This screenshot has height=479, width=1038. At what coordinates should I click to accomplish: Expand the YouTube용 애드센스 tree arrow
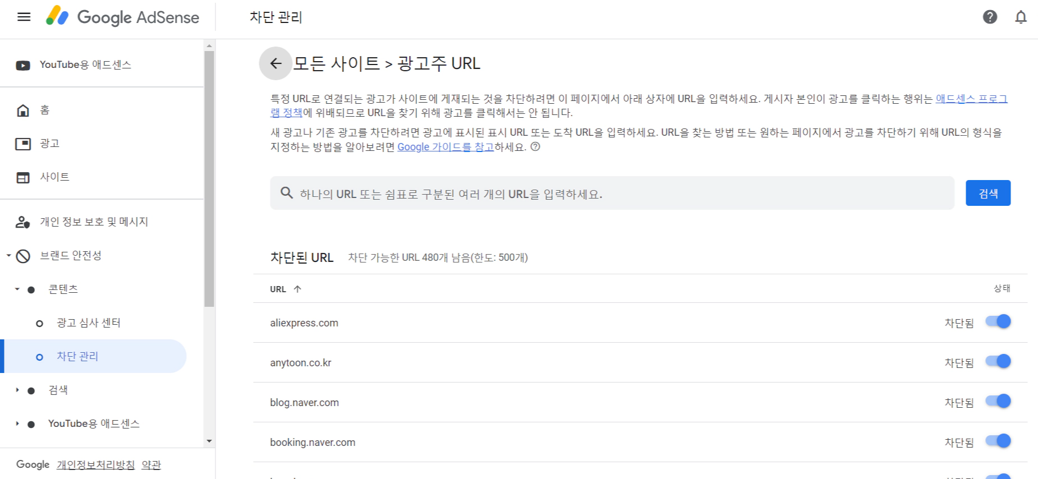pos(17,423)
